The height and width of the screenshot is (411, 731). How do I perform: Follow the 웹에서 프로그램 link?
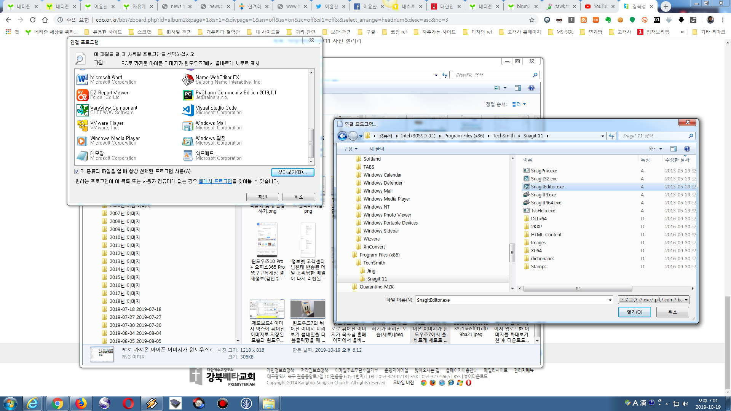click(215, 182)
